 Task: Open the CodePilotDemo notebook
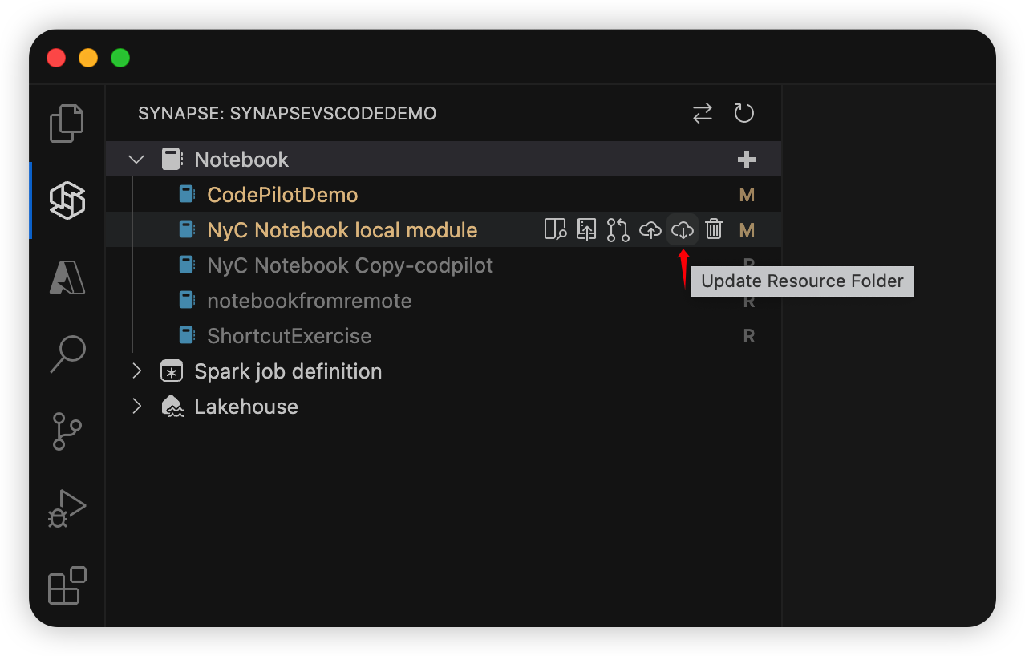tap(282, 195)
